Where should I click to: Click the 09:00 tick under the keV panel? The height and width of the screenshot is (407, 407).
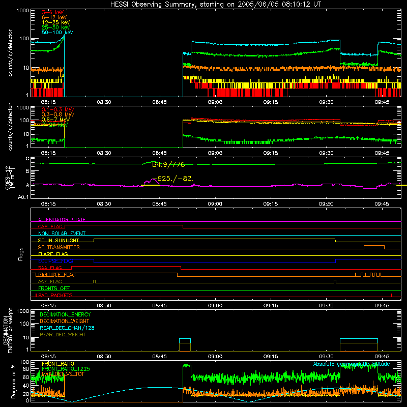(215, 102)
